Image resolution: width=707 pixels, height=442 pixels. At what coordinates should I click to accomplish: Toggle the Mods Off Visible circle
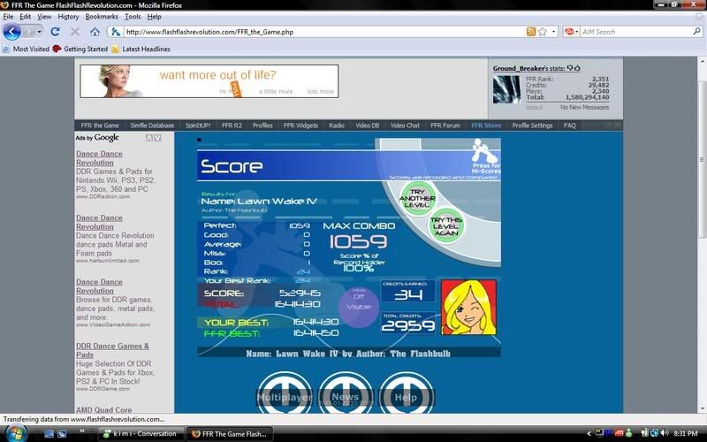pyautogui.click(x=358, y=306)
